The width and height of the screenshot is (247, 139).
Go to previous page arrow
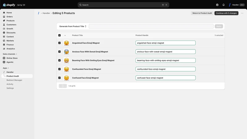(61, 86)
